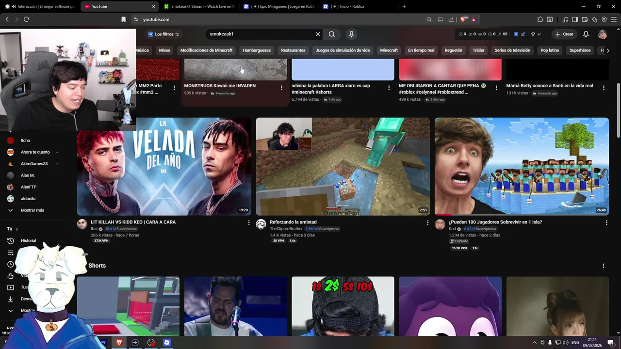621x349 pixels.
Task: Open Brave Rewards triangle icon
Action: 473,19
